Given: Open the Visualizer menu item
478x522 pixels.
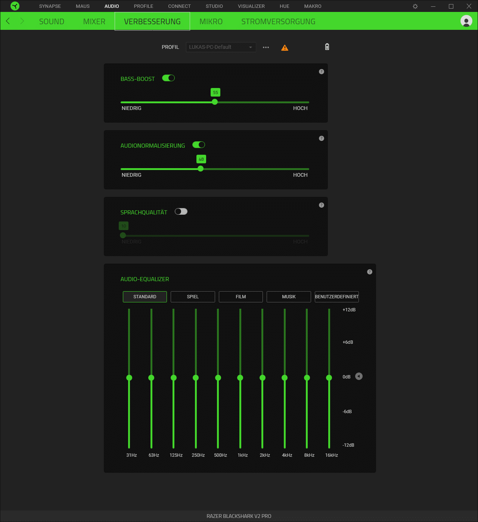Looking at the screenshot, I should 251,6.
